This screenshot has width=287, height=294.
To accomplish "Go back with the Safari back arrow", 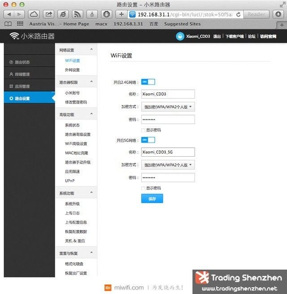I will [9, 14].
